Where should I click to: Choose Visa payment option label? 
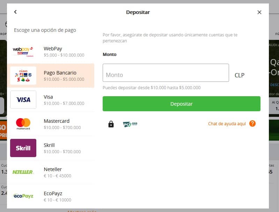[x=48, y=97]
